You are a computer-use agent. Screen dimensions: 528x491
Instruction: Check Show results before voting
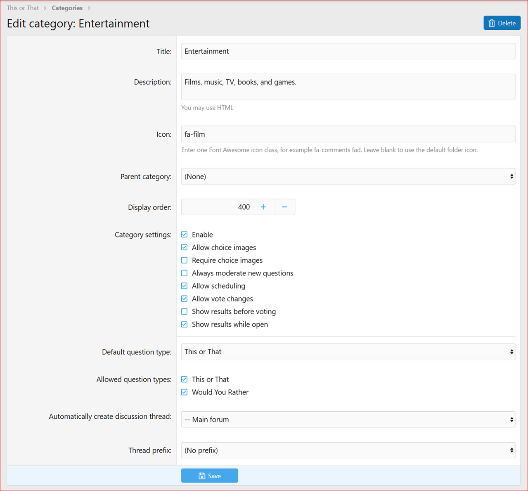[184, 311]
